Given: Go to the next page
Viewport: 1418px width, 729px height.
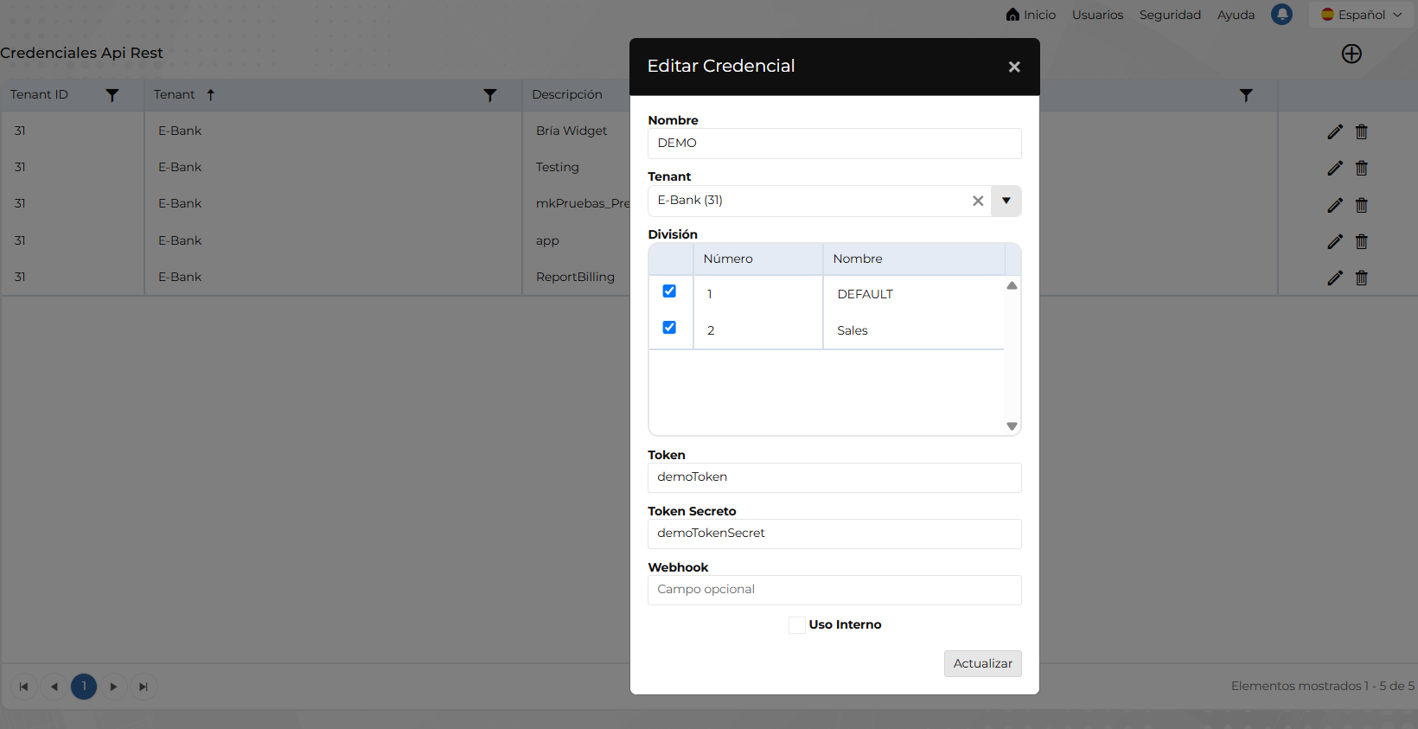Looking at the screenshot, I should [x=113, y=687].
